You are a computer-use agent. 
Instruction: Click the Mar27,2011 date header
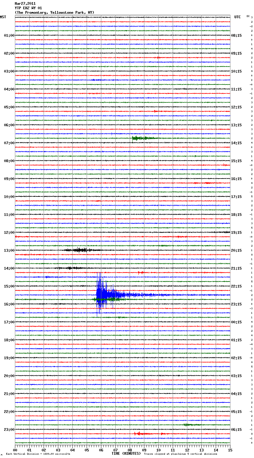point(25,4)
